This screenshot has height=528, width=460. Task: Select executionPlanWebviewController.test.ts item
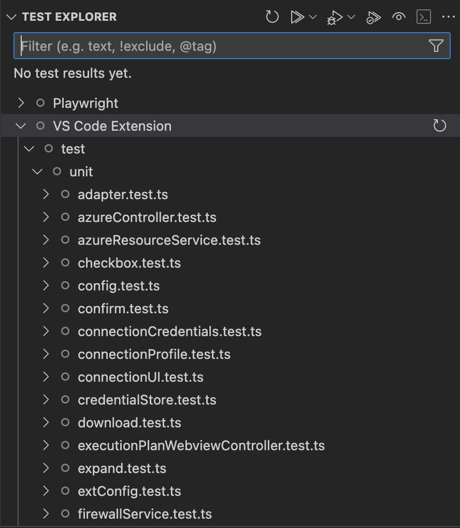point(201,446)
